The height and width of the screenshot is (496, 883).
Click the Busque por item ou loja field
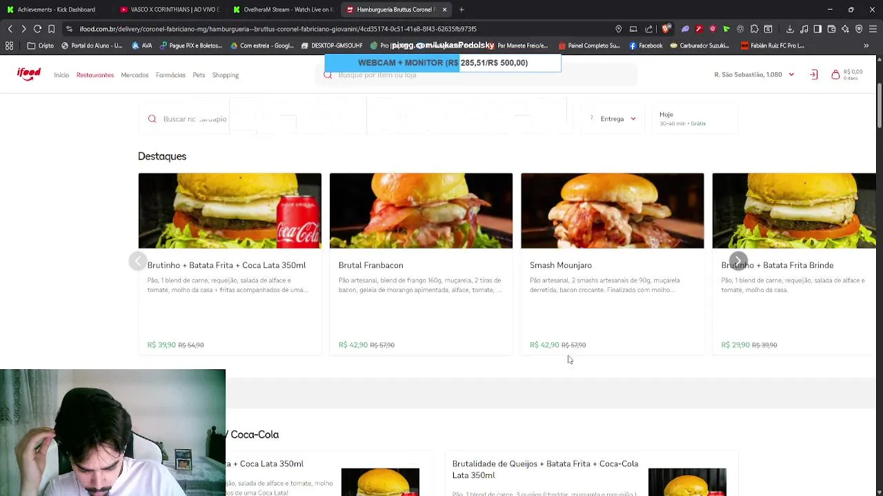476,75
